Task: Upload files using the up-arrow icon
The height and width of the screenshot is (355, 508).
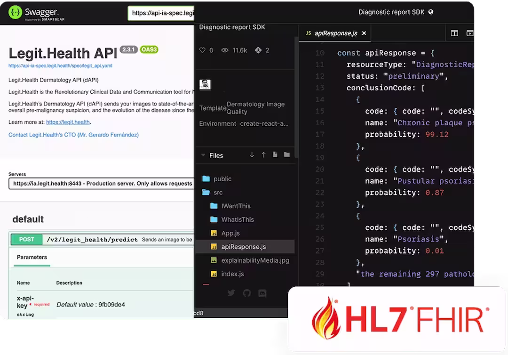Action: pos(263,154)
